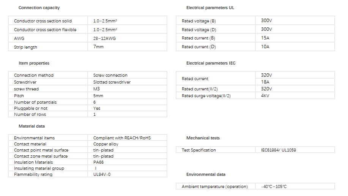Select the 4KV rated surge voltage value
The image size is (348, 196).
(x=266, y=96)
